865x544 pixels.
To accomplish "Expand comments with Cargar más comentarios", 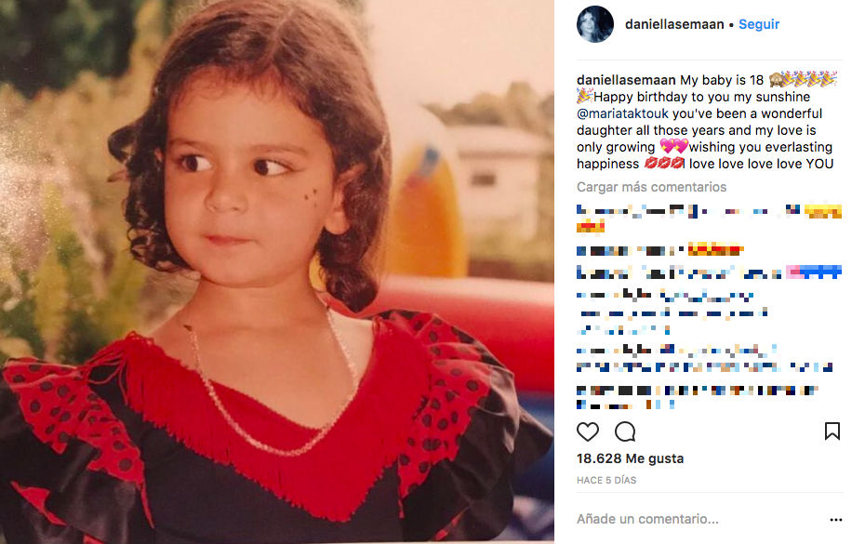I will pos(651,187).
